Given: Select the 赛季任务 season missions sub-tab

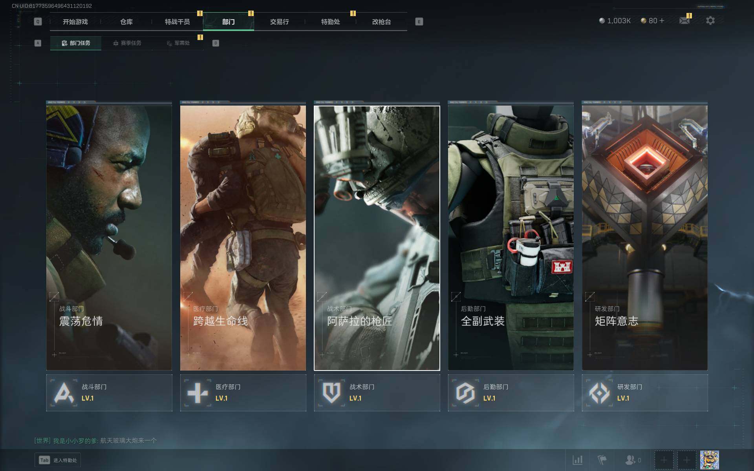Looking at the screenshot, I should point(127,43).
